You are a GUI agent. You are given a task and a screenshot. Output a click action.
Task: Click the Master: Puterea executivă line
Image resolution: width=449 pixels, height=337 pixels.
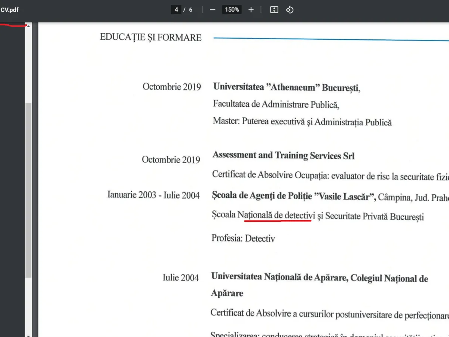pos(302,122)
